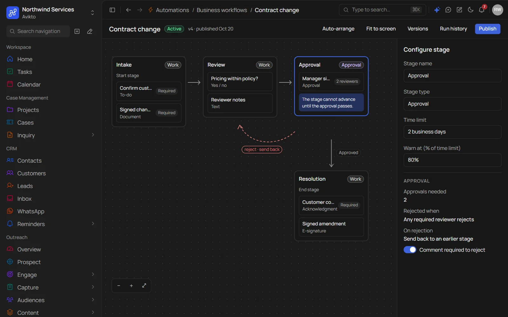Zoom out the canvas
508x317 pixels.
pos(119,286)
